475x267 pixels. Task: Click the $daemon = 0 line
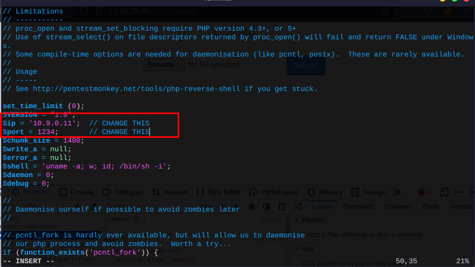pyautogui.click(x=28, y=175)
